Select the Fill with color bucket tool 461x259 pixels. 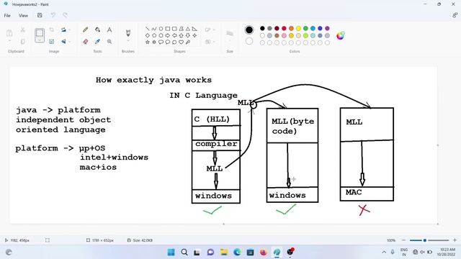97,29
